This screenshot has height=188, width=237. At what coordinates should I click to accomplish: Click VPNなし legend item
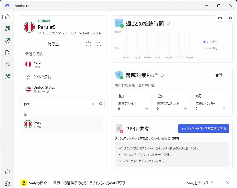(x=210, y=48)
